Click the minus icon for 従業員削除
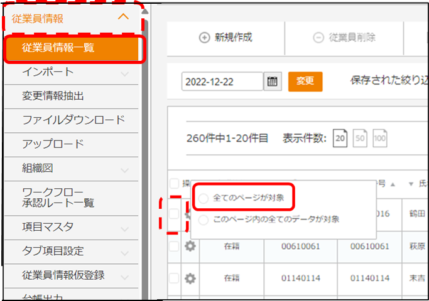Screen dimensions: 429x301 (318, 38)
